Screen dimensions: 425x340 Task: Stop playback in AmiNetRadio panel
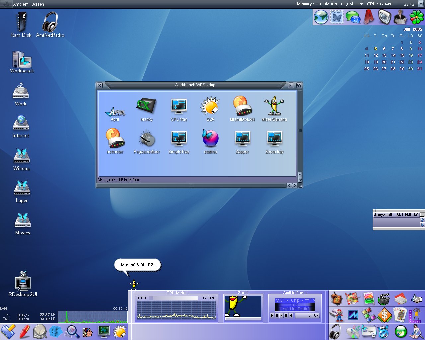[x=286, y=315]
